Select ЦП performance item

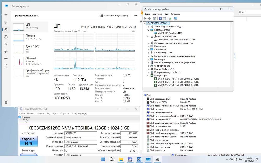pos(30,27)
